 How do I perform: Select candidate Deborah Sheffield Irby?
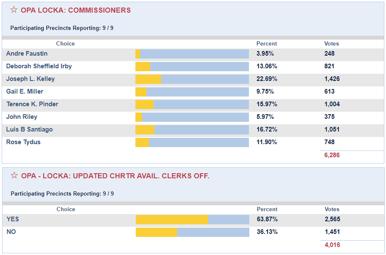(x=39, y=66)
